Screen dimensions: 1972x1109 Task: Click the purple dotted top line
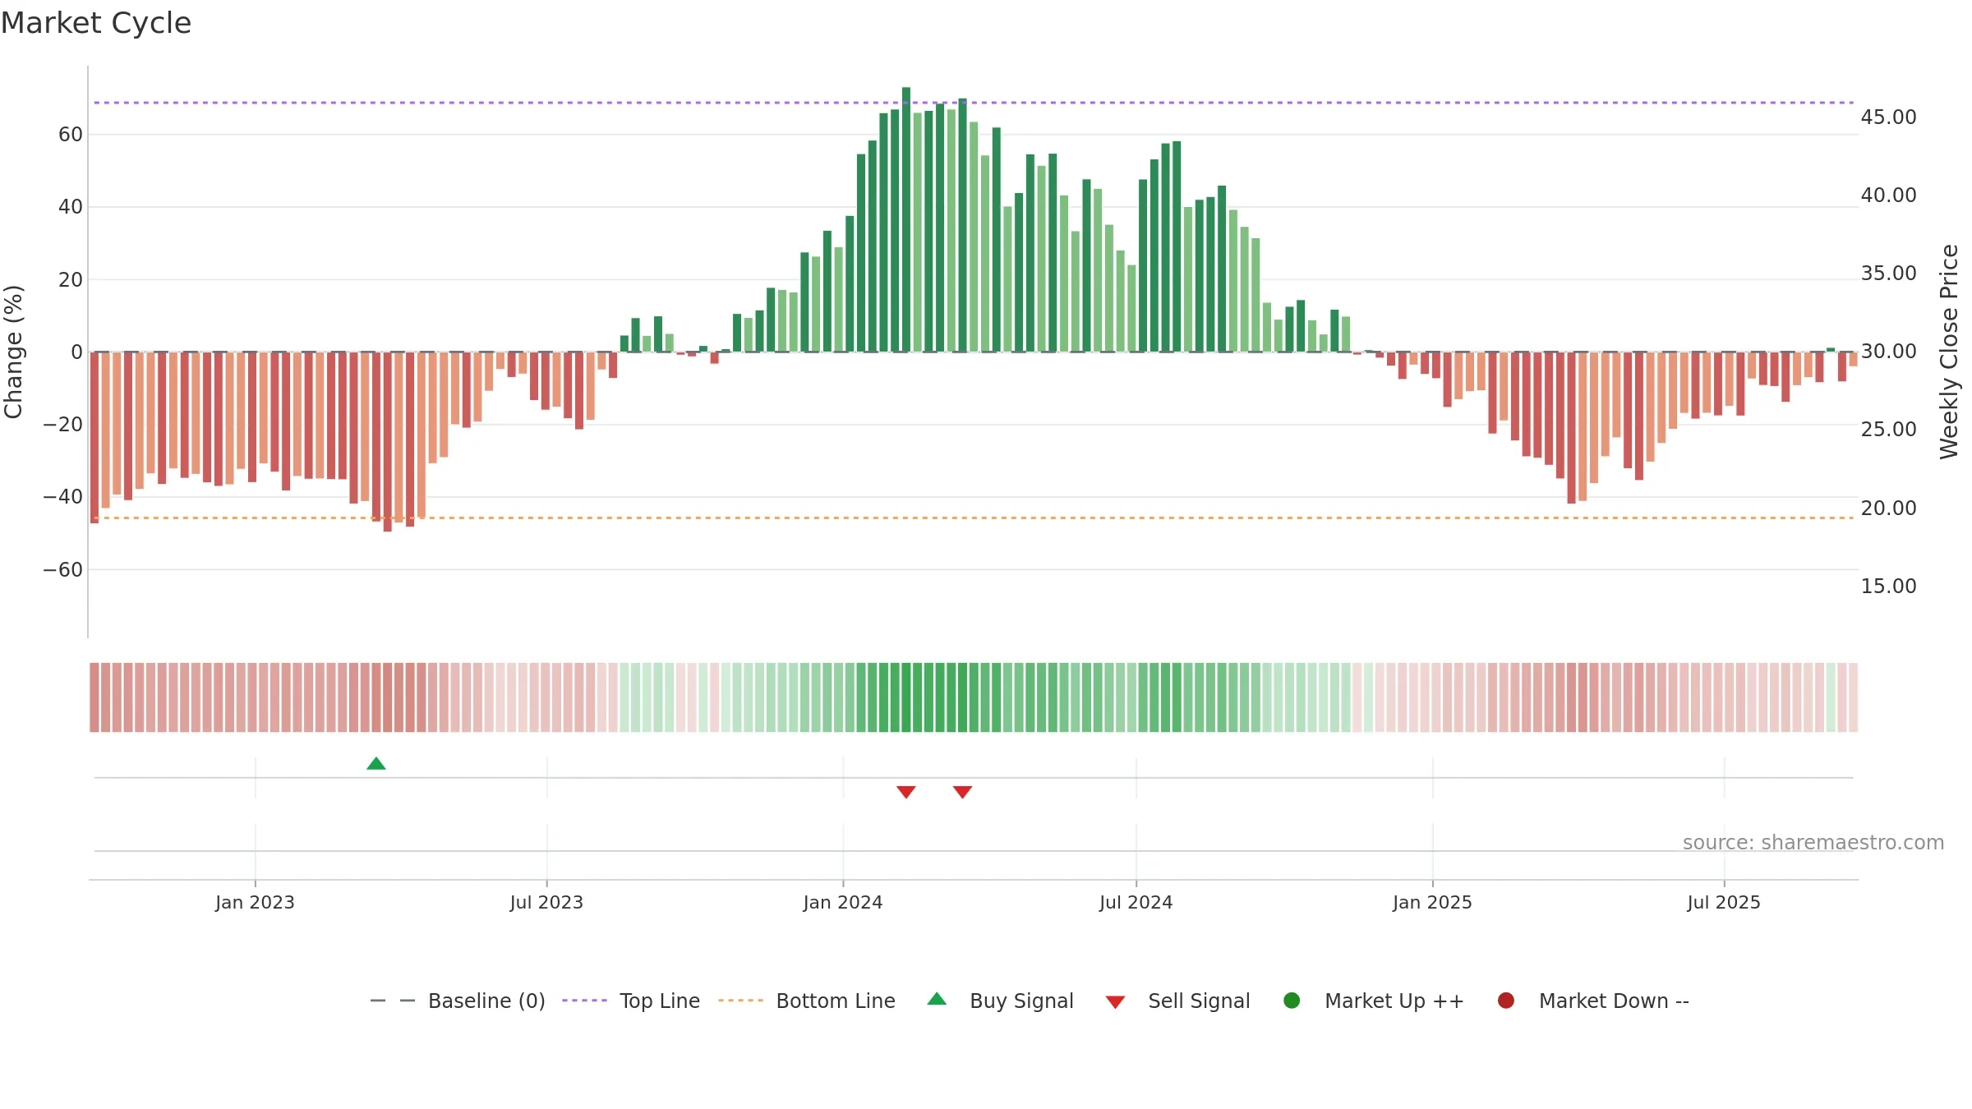974,103
